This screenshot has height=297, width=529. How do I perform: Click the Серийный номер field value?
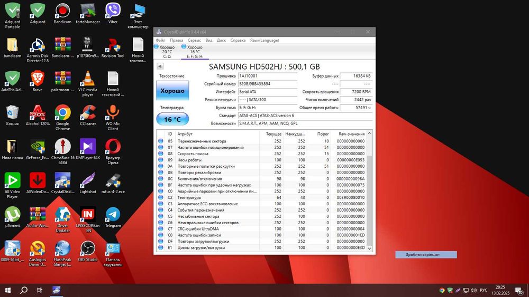point(268,84)
